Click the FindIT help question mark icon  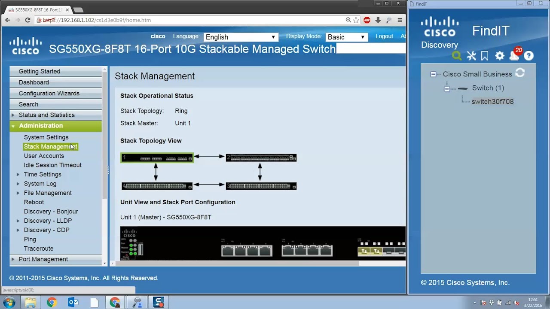point(529,56)
